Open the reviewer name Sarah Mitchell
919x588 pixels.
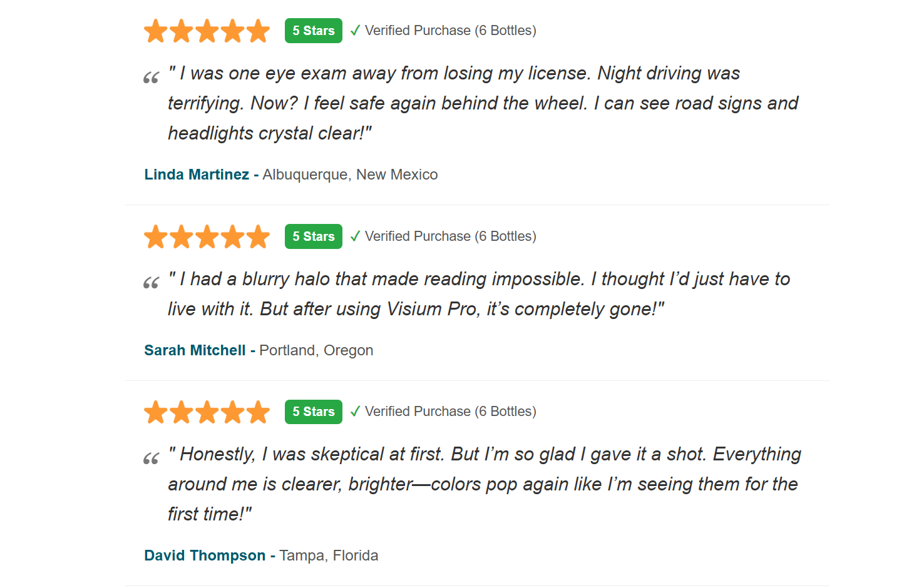pos(195,350)
